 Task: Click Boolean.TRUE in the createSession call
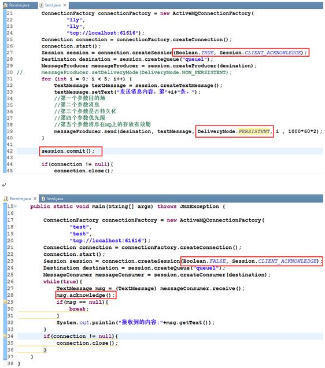[x=195, y=53]
